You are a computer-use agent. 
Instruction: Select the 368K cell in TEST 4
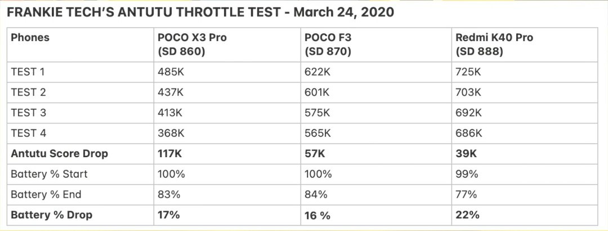(x=227, y=134)
